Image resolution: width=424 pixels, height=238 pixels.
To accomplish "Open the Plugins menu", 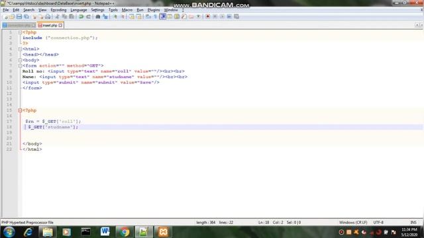I will pyautogui.click(x=154, y=10).
